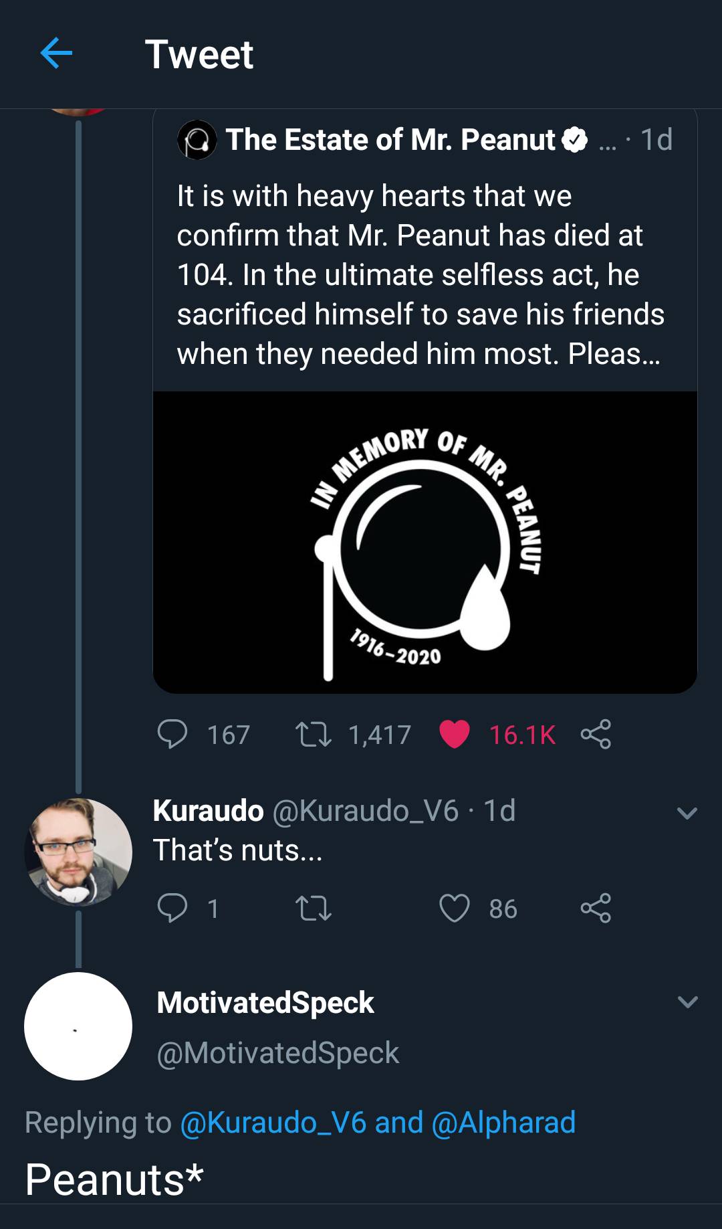This screenshot has width=722, height=1229.
Task: Open dropdown menu on MotivatedSpeck's tweet
Action: [x=687, y=1002]
